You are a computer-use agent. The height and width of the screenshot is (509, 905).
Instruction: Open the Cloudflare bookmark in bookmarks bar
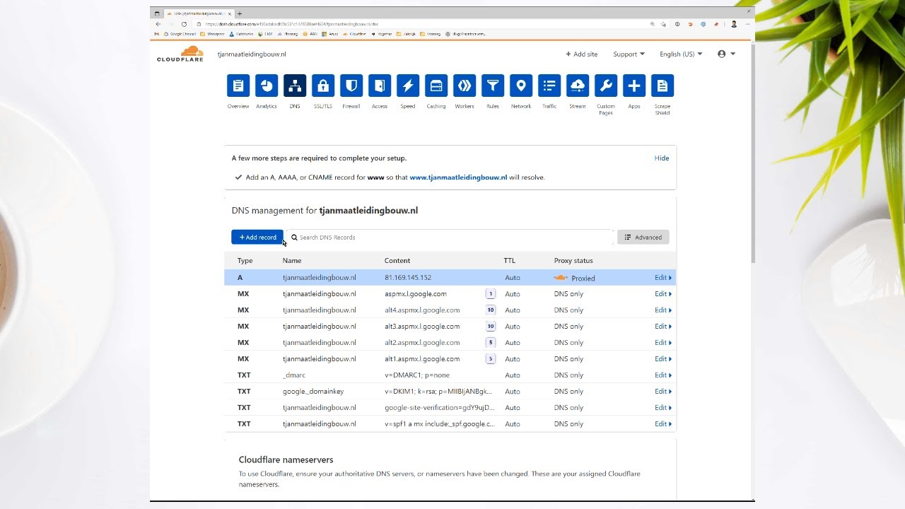point(356,33)
